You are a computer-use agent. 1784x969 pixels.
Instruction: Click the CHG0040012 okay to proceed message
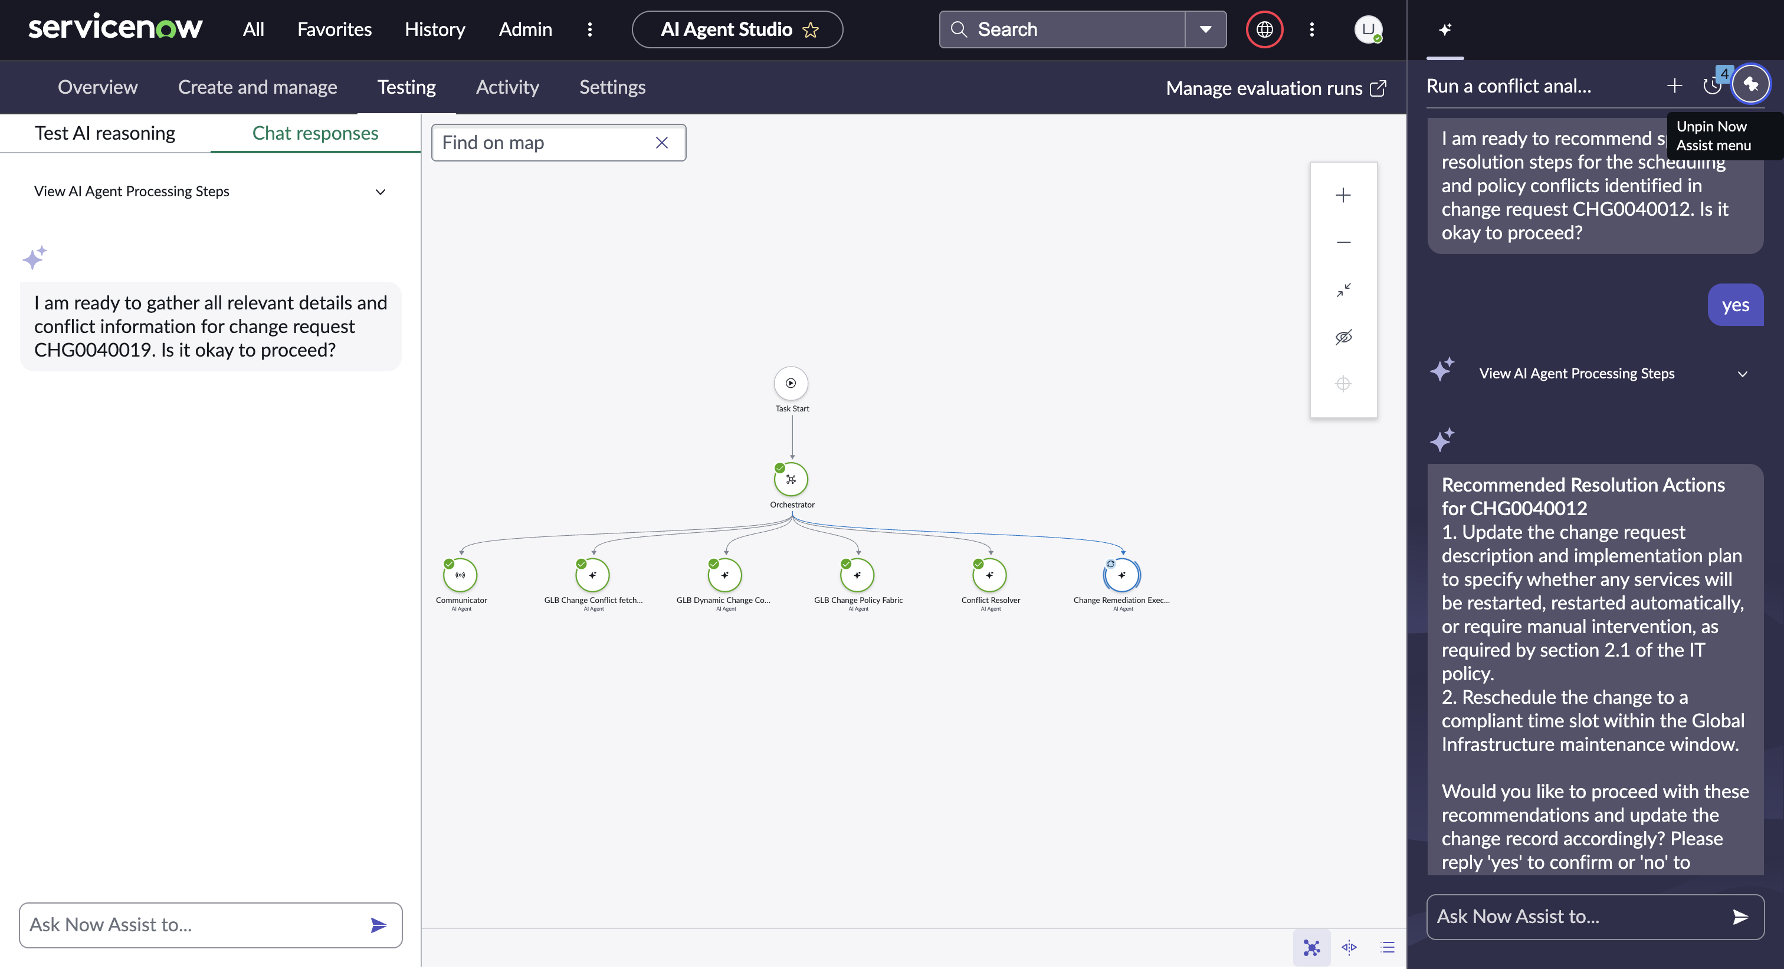[1595, 185]
